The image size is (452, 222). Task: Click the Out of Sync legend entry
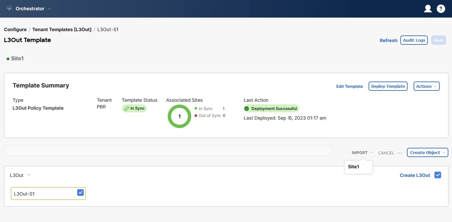pyautogui.click(x=210, y=116)
